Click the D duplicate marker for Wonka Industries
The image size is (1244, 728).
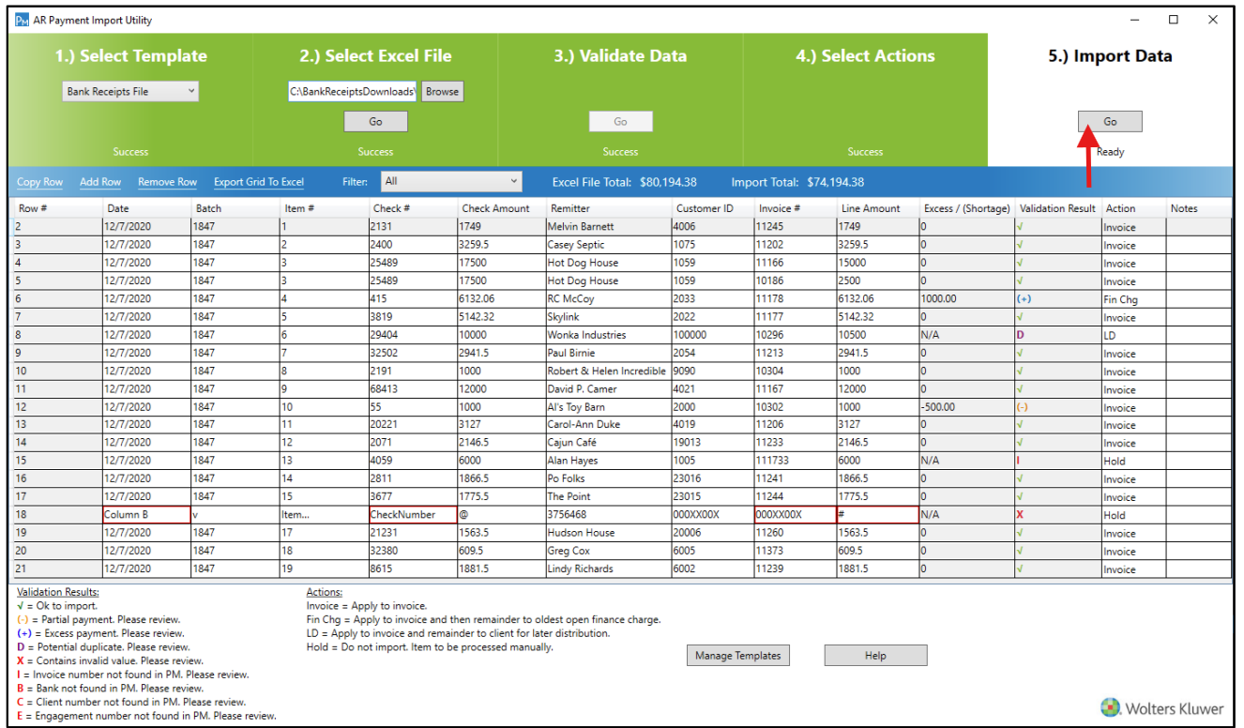[x=1021, y=335]
